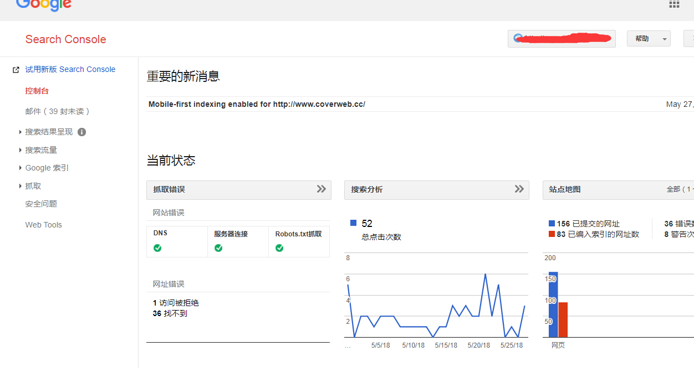
Task: Select the Robots.txt抓取 site error cell
Action: (299, 241)
